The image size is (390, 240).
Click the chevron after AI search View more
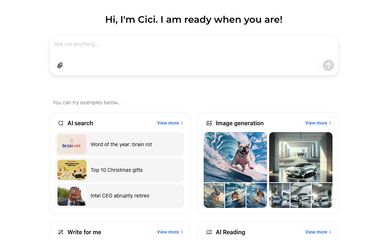[x=182, y=123]
